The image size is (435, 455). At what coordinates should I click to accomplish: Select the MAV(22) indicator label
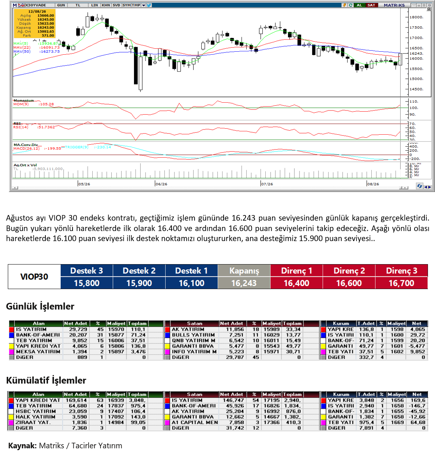pyautogui.click(x=22, y=48)
